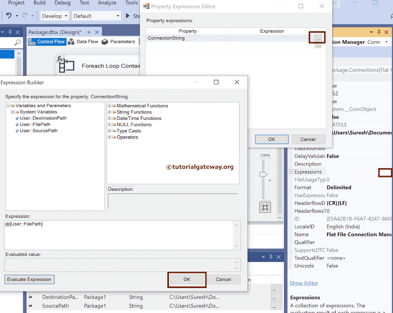
Task: Close the Package.dtsx design tab
Action: (x=97, y=32)
